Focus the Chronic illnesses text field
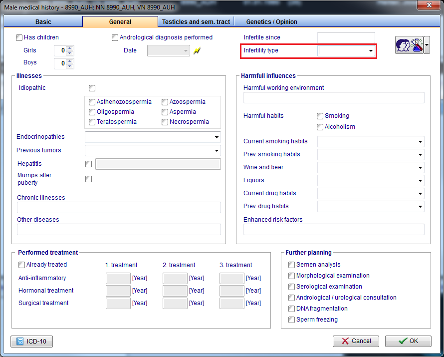 pyautogui.click(x=119, y=207)
